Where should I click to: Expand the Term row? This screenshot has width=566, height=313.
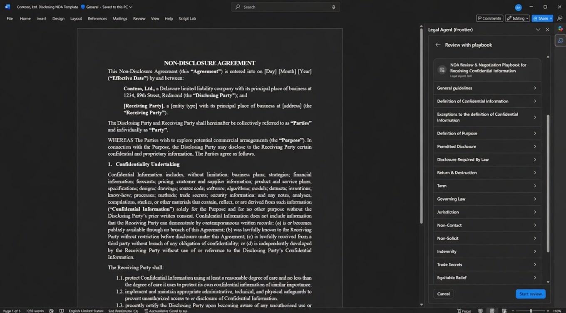pos(487,186)
